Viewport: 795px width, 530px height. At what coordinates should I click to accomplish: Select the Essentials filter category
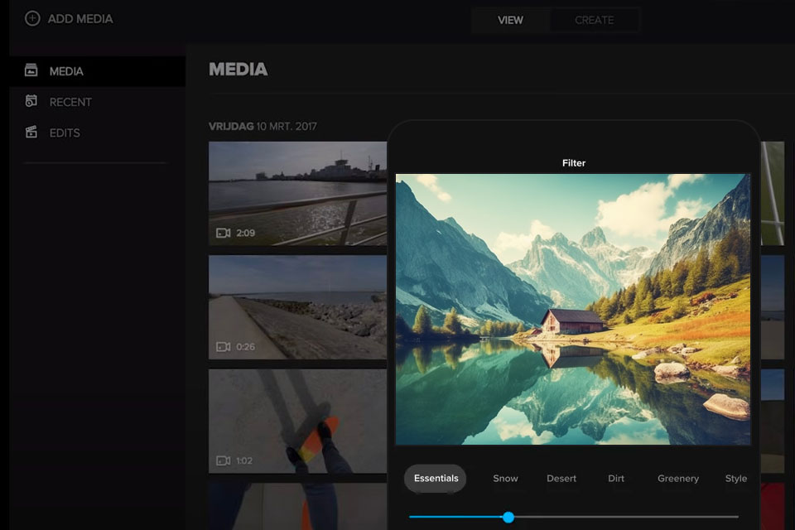436,479
